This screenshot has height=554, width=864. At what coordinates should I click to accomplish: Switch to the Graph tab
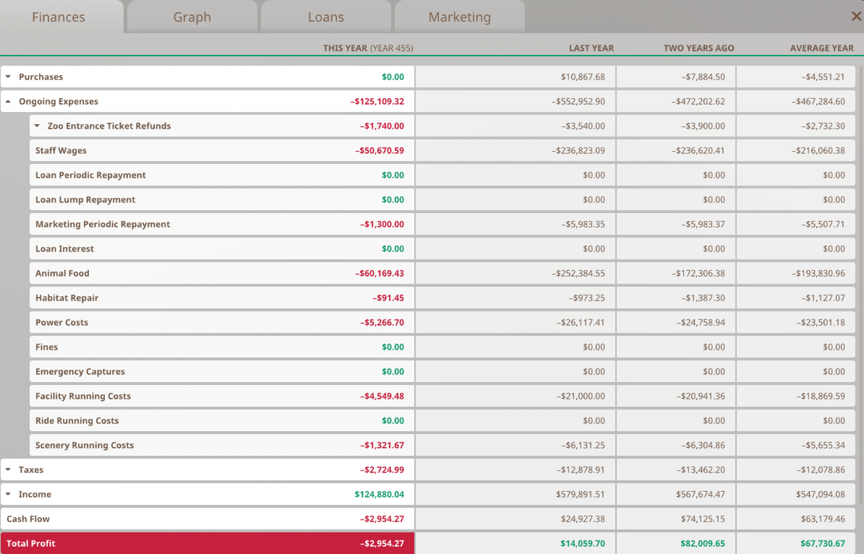[x=192, y=17]
